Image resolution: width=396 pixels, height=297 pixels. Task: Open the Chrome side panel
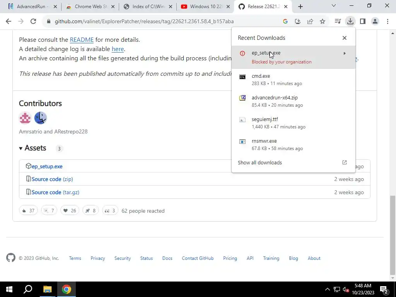click(x=363, y=22)
